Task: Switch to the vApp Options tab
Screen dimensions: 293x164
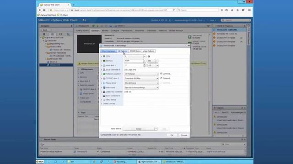Action: 148,51
